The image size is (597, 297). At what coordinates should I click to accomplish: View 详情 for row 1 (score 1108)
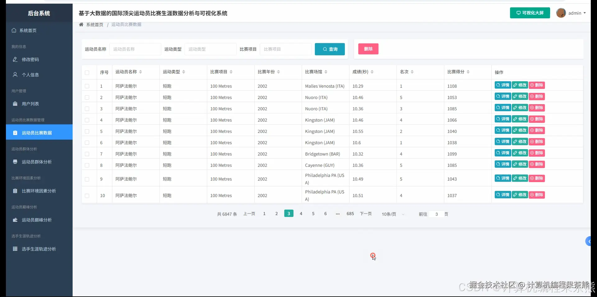point(503,85)
